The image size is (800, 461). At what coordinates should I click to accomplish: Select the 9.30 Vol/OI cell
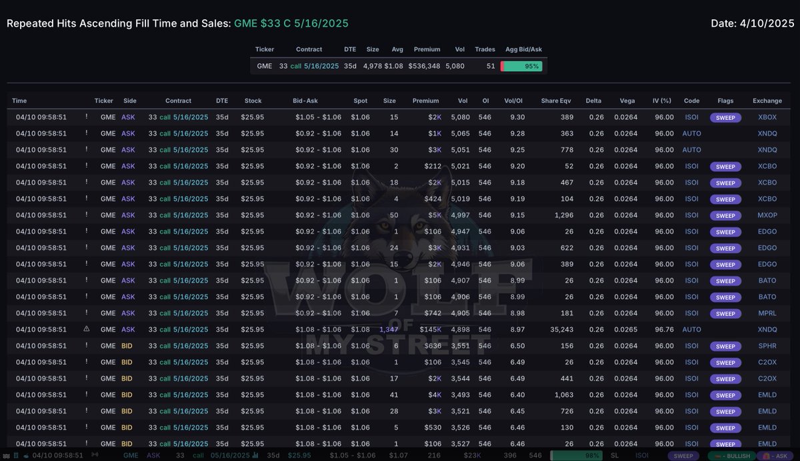coord(517,117)
